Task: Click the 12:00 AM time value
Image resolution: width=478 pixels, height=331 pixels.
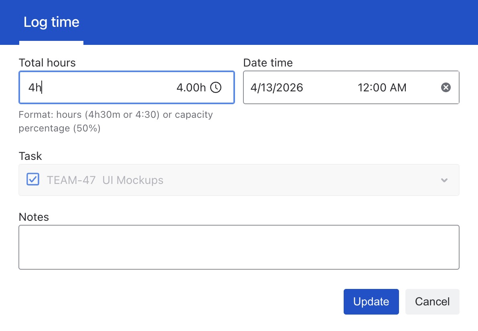Action: click(x=382, y=87)
